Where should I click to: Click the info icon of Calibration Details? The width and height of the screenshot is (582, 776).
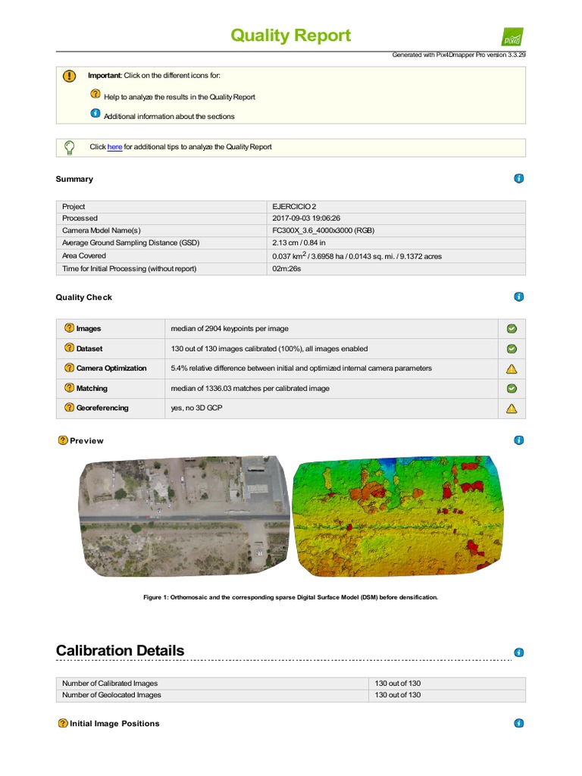tap(518, 652)
